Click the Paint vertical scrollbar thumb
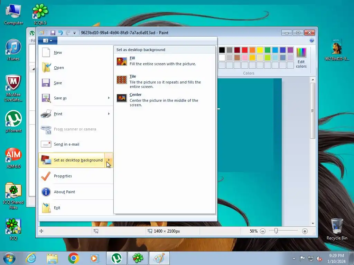 (313, 111)
